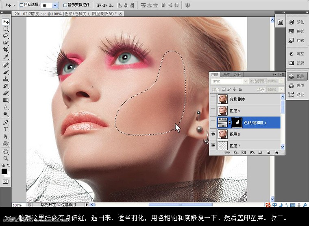This screenshot has width=309, height=226.
Task: Select the Brush tool
Action: pos(6,72)
